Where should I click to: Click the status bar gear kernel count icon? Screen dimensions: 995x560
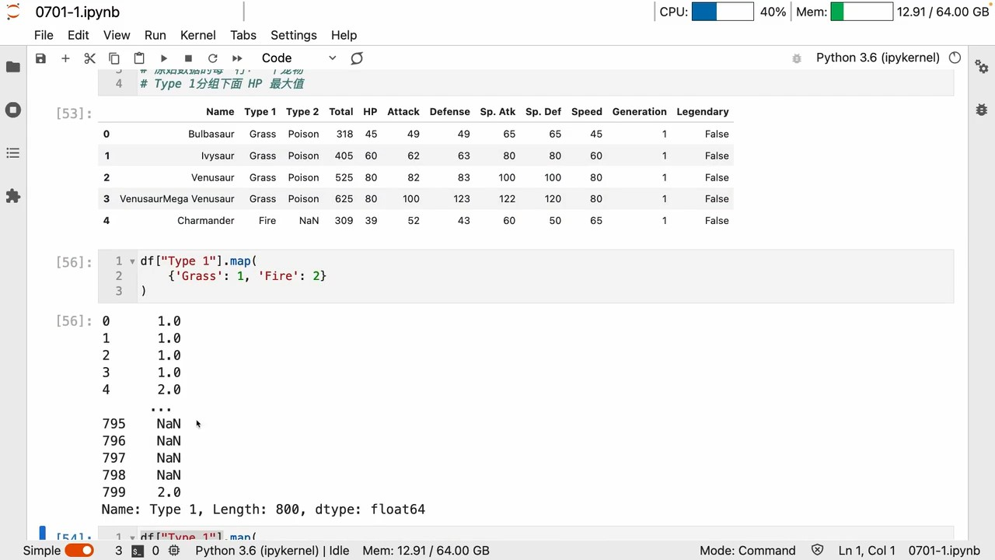pyautogui.click(x=174, y=551)
